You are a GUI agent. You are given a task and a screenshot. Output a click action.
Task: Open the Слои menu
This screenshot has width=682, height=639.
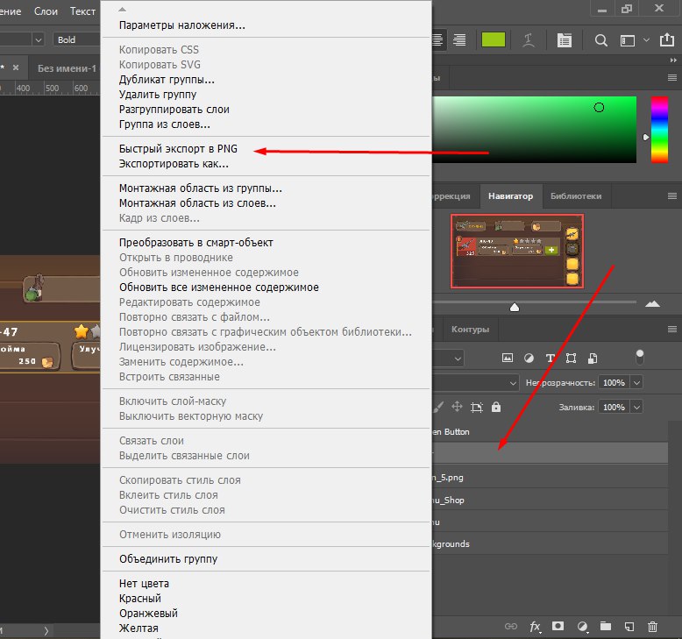46,11
